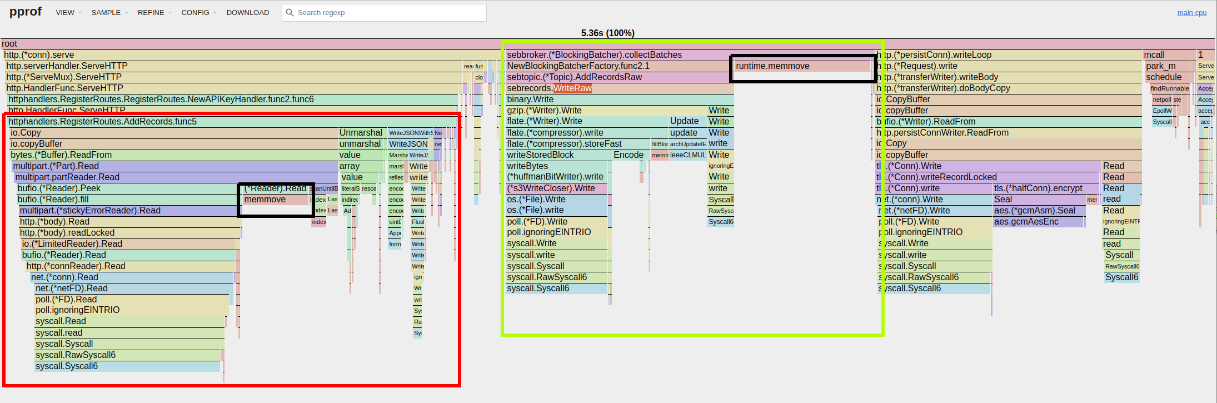Screen dimensions: 1217x403
Task: Select the multipart.(*Part).Read frame
Action: [x=174, y=166]
